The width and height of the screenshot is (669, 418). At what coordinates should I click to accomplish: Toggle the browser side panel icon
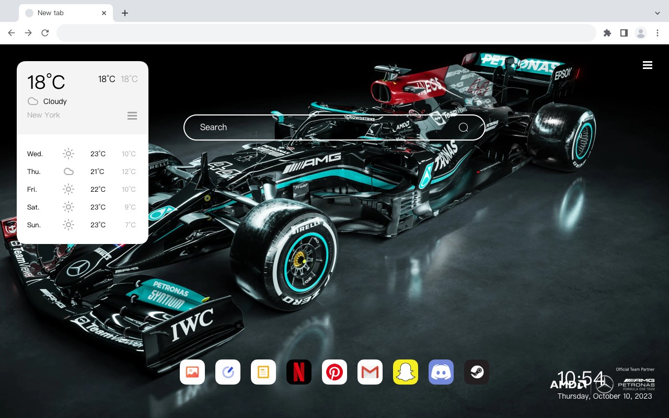tap(624, 33)
